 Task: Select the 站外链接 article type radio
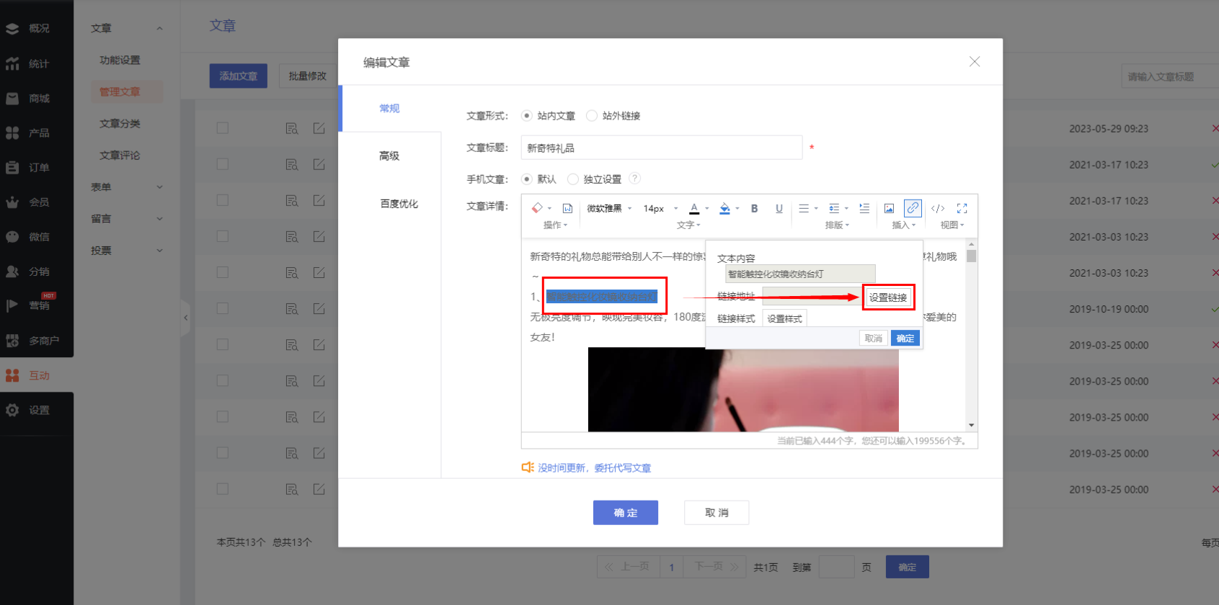click(x=592, y=116)
